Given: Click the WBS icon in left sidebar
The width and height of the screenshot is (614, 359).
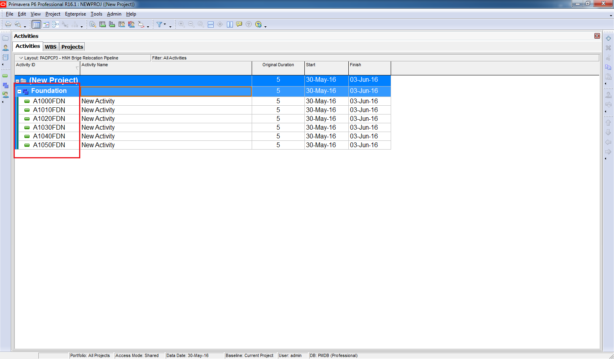Looking at the screenshot, I should tap(6, 85).
